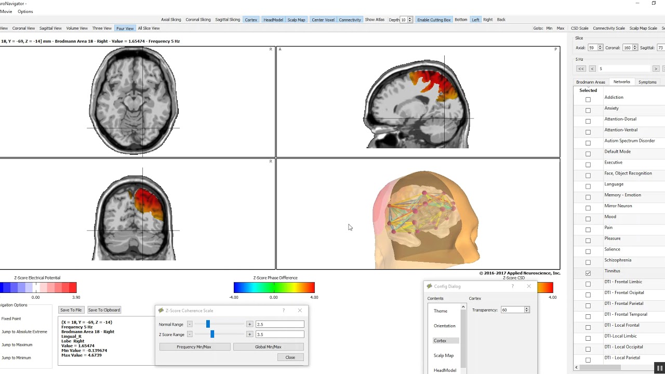Check the DTI - Frontal Limbic checkbox
The width and height of the screenshot is (665, 374).
pos(588,284)
